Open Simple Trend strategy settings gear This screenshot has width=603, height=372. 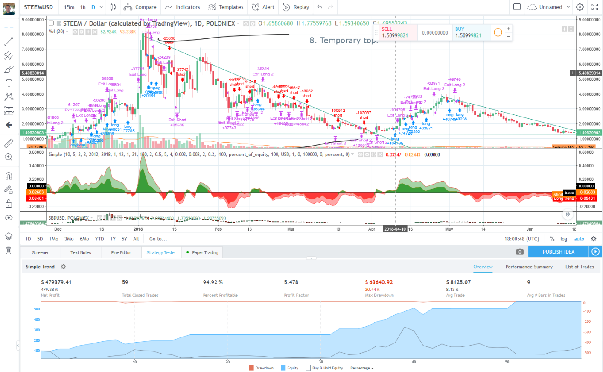pos(63,267)
